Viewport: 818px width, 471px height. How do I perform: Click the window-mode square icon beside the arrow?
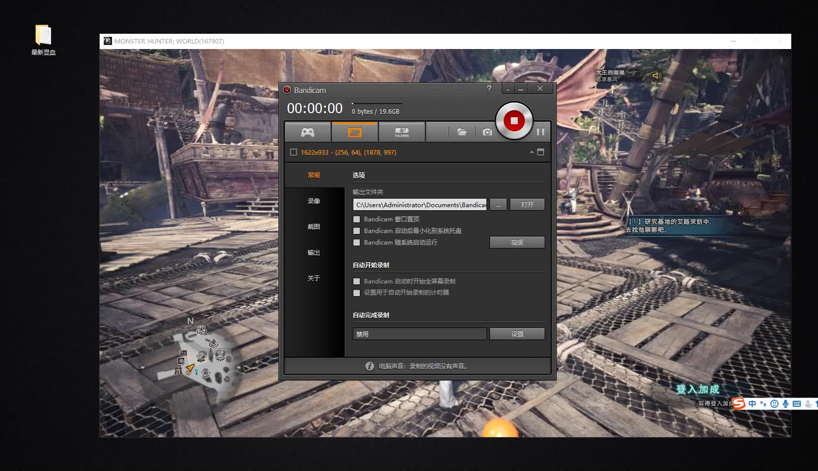tap(541, 152)
